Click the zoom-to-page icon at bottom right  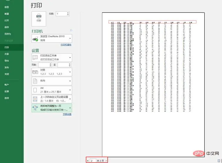(x=219, y=161)
